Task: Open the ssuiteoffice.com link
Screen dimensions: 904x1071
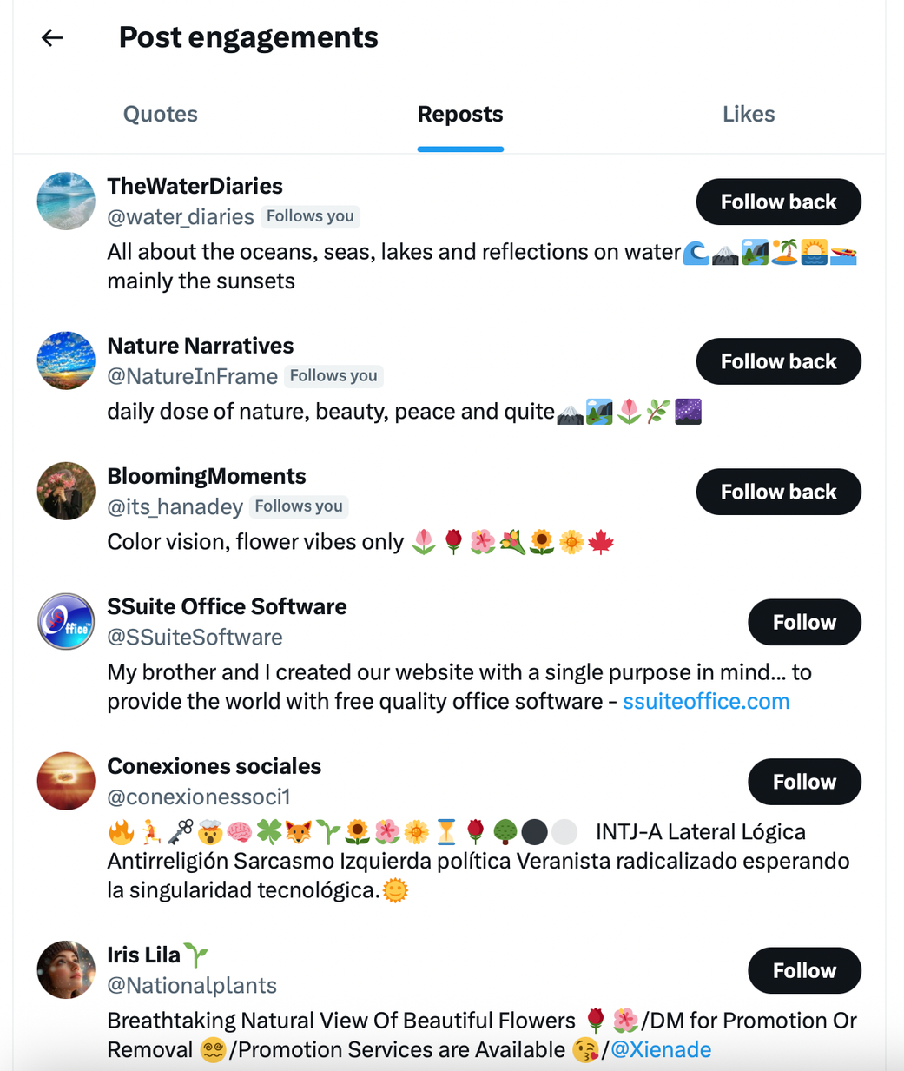Action: [705, 701]
